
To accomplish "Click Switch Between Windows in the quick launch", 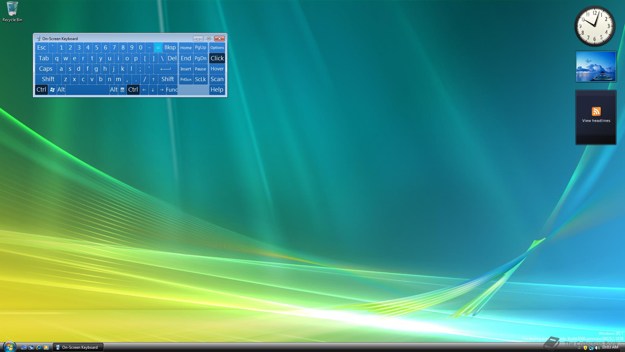I will (31, 347).
